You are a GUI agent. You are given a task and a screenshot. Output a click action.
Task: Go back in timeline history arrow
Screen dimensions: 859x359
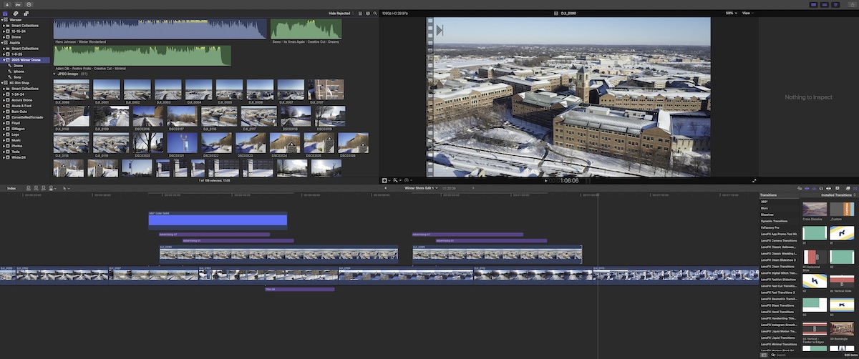point(386,188)
